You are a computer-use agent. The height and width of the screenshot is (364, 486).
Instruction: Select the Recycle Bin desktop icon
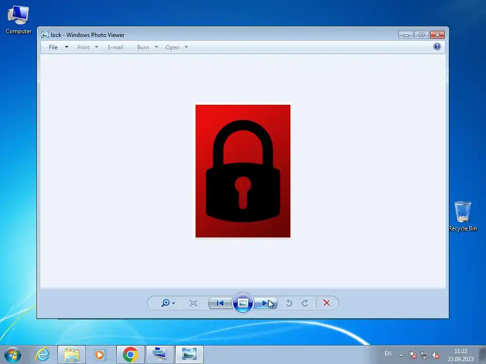[463, 216]
